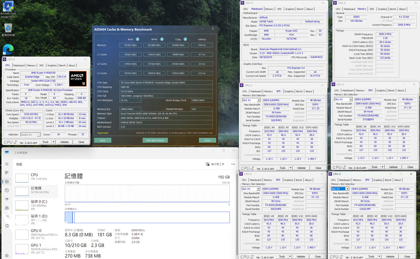Go to Processes page in Task Manager sidebar
420x259 pixels.
pyautogui.click(x=7, y=173)
